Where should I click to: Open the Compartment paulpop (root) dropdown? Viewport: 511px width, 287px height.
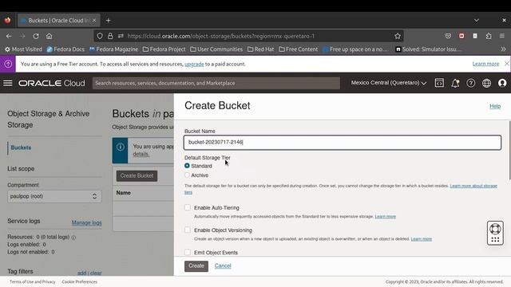(54, 196)
